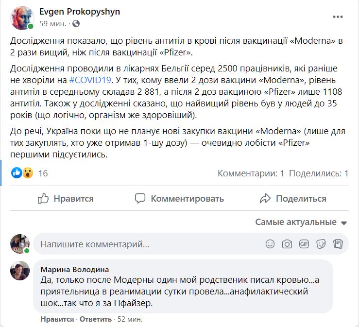
Task: Click the wow reaction emoji icon
Action: click(27, 172)
